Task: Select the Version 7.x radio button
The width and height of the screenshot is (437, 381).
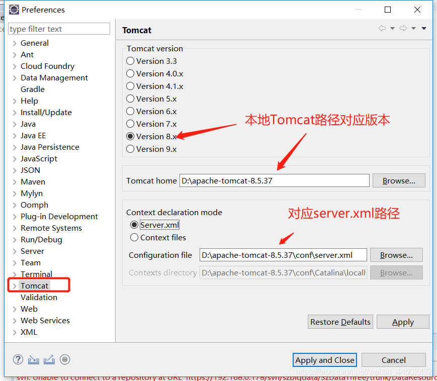Action: tap(130, 124)
